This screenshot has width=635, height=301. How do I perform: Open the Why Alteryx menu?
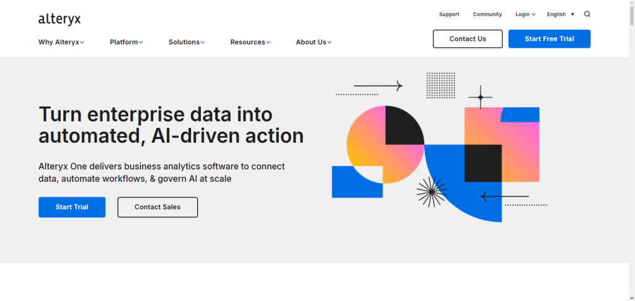[x=61, y=42]
